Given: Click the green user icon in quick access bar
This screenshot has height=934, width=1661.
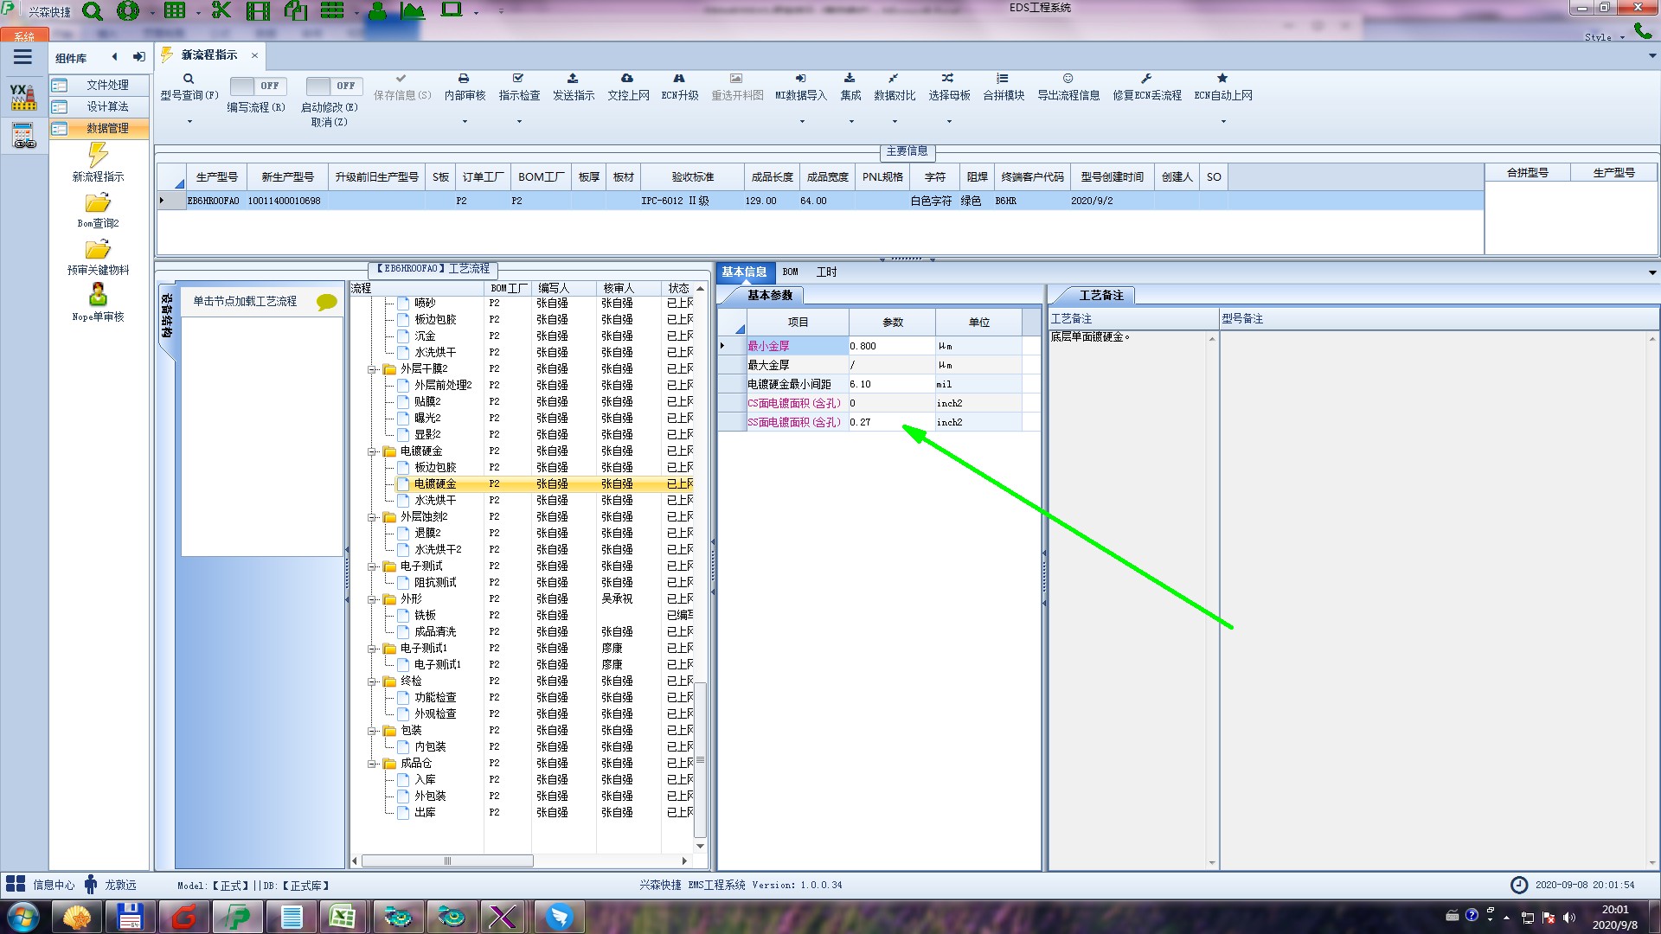Looking at the screenshot, I should coord(377,11).
